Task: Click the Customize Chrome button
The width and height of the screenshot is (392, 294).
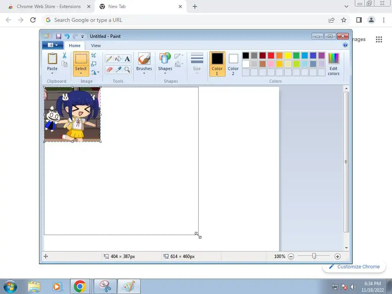Action: pos(354,266)
